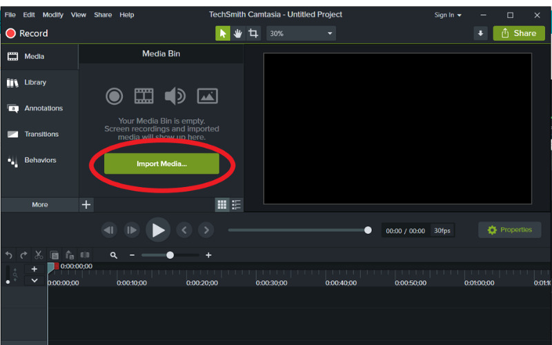
Task: Click the next frame step-forward button
Action: tap(132, 230)
